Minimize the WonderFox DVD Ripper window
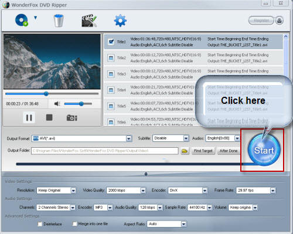Screen dimensions: 293x234 click(x=265, y=4)
